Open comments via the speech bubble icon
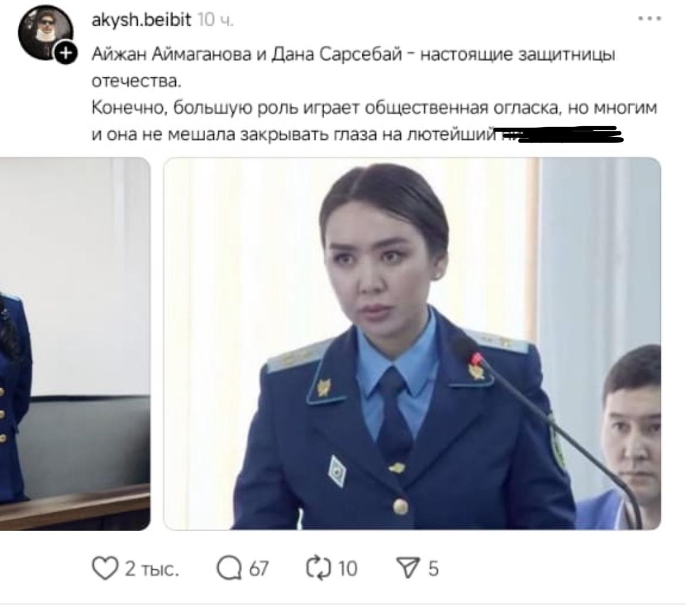 (229, 569)
